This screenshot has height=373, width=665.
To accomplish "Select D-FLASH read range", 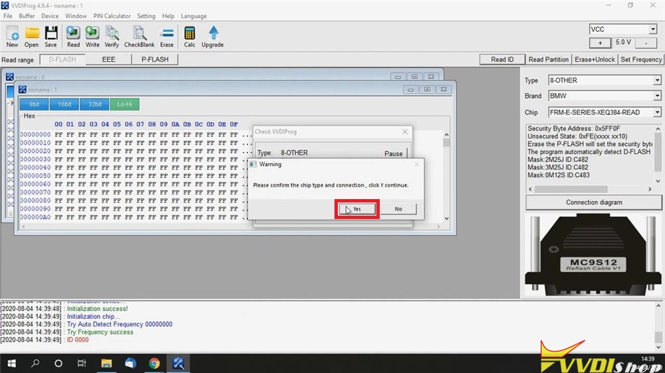I will 63,59.
